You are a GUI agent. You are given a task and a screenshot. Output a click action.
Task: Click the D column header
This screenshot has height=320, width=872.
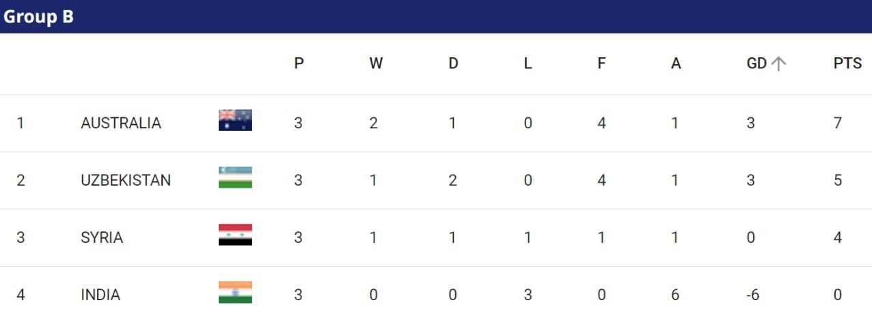pyautogui.click(x=453, y=63)
